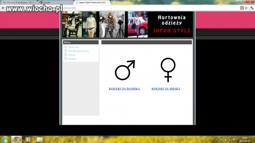The height and width of the screenshot is (143, 255).
Task: Click the banner photo of woman by red taxi
Action: pos(138,24)
